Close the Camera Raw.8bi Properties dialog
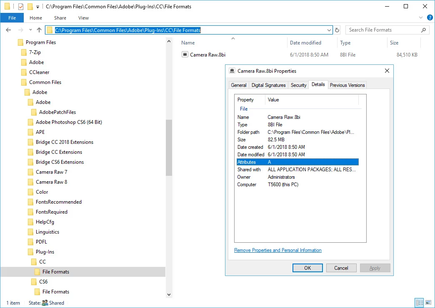This screenshot has height=308, width=435. [387, 71]
